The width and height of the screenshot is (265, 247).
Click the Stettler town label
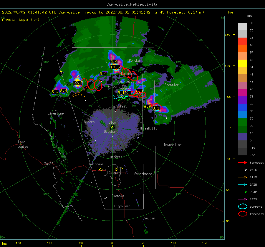pyautogui.click(x=172, y=85)
